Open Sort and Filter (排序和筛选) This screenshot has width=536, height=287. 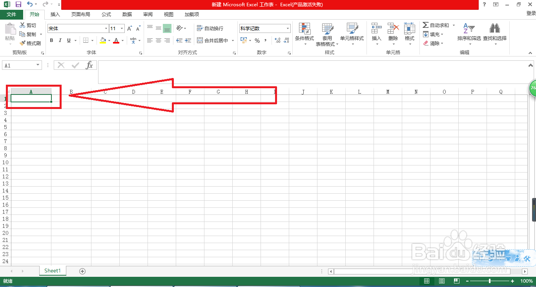tap(469, 34)
